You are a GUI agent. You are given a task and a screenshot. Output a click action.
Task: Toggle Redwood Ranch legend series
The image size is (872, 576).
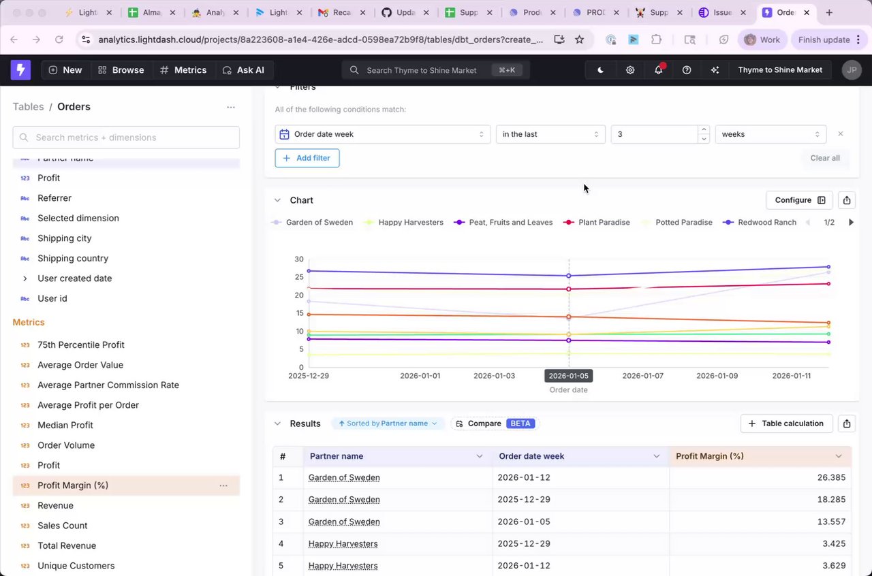(x=760, y=223)
